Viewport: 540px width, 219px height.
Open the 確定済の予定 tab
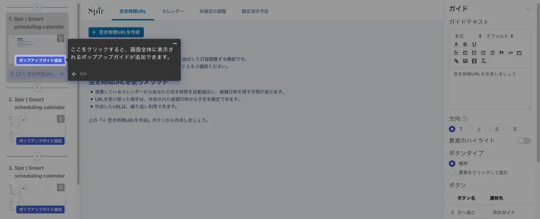click(x=255, y=11)
